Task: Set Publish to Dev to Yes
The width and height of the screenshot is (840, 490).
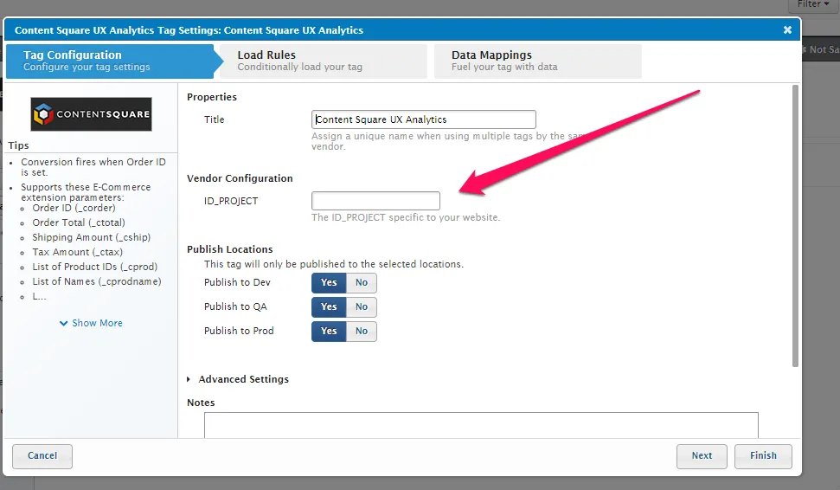Action: click(329, 283)
